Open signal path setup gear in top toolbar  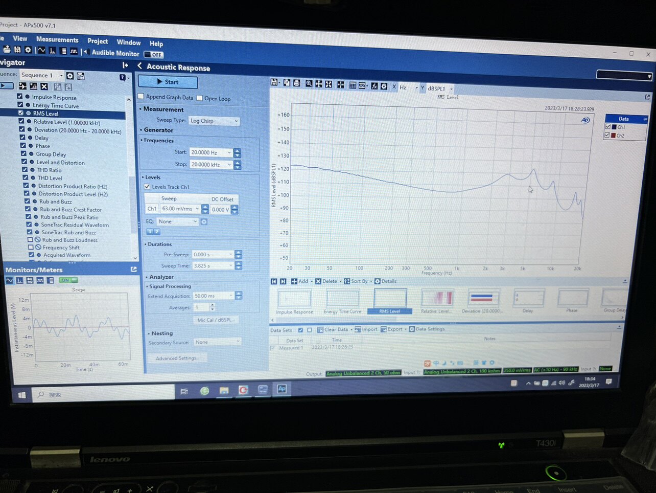pyautogui.click(x=28, y=50)
